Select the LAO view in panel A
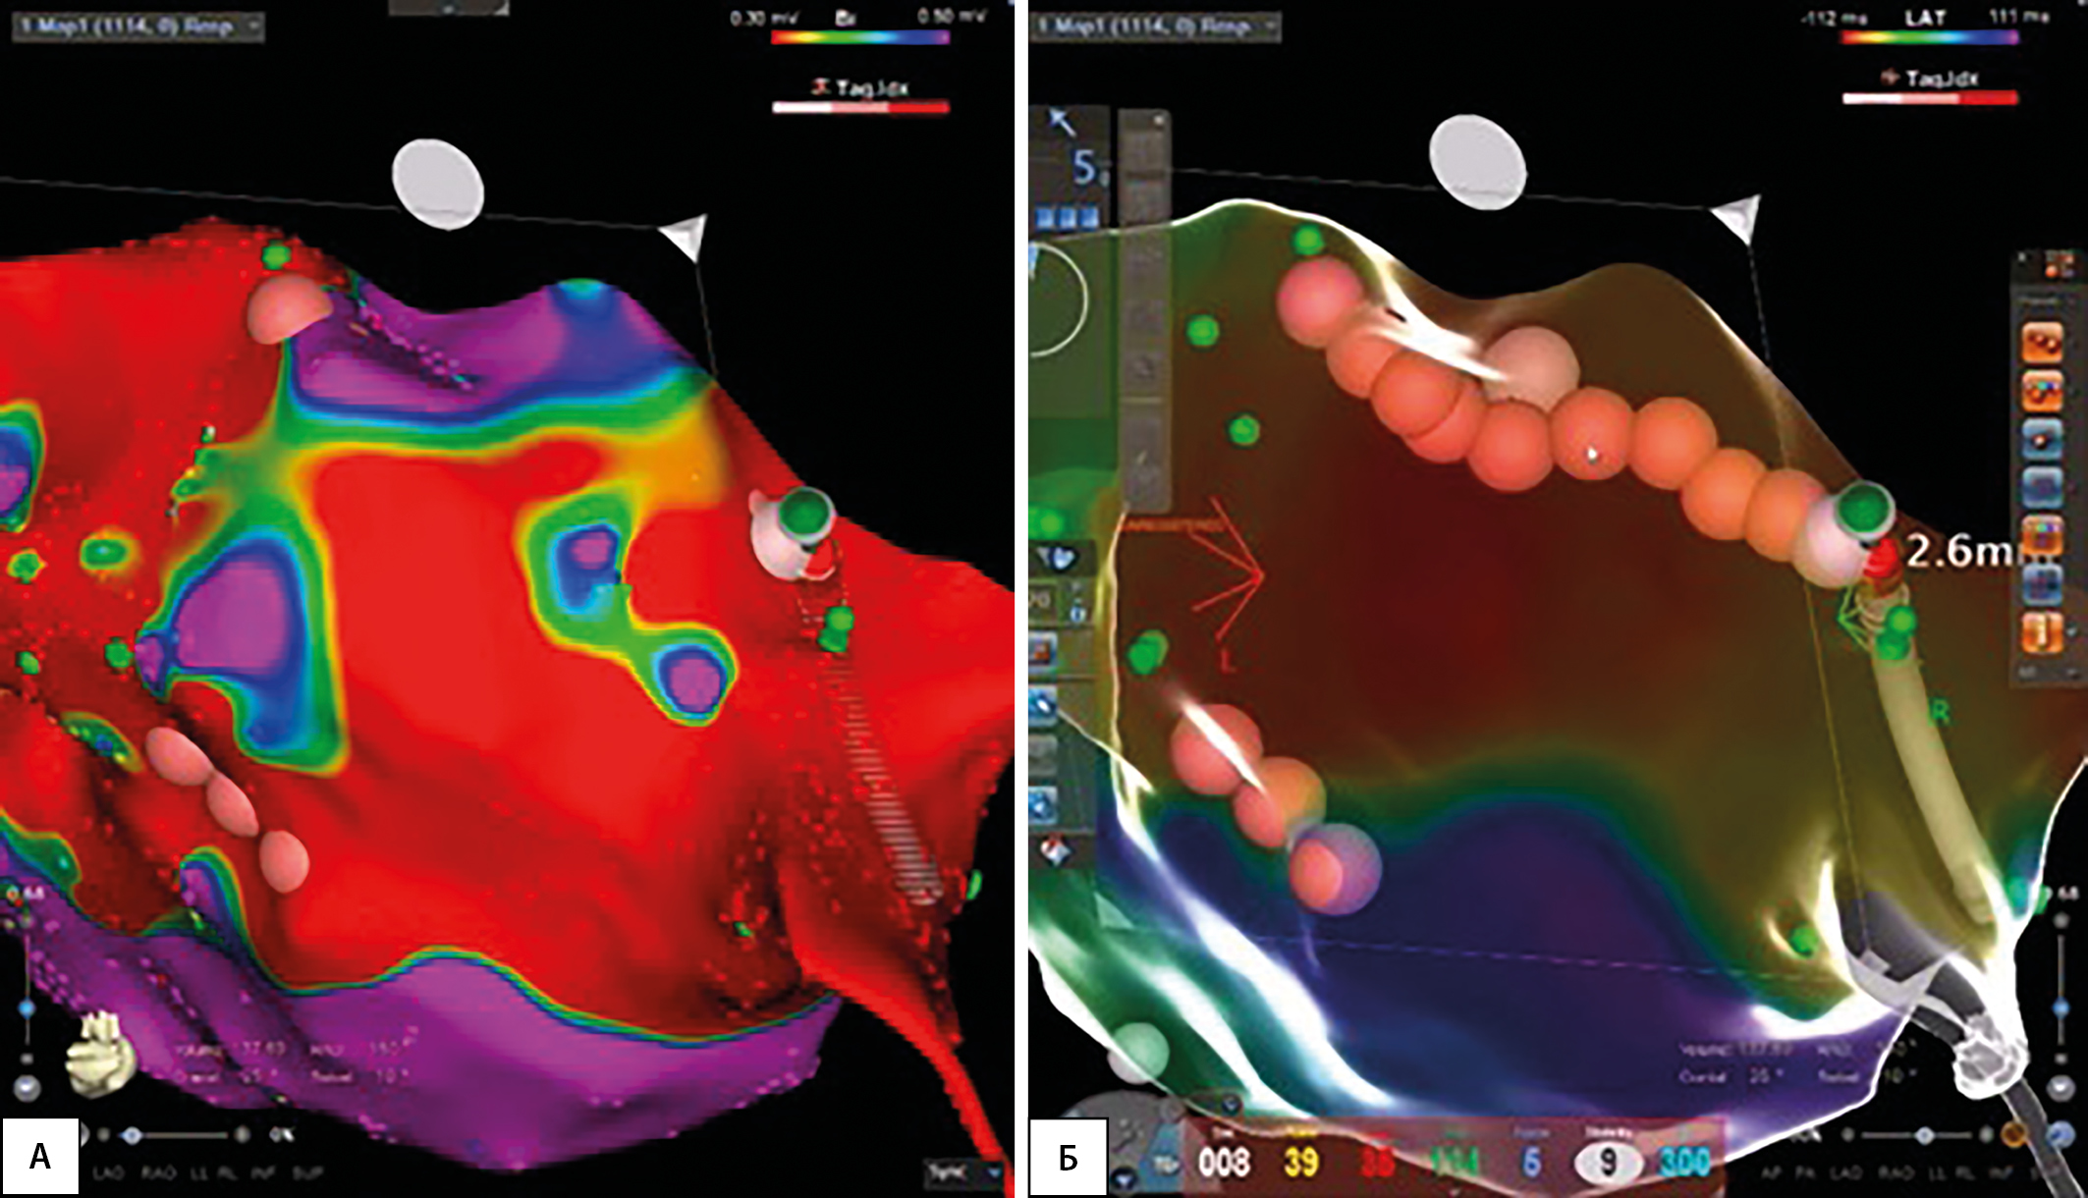This screenshot has height=1198, width=2088. click(108, 1173)
